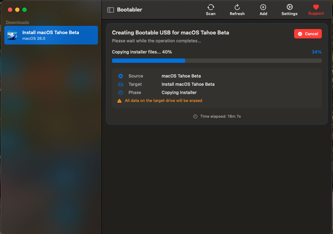Click the orange warning triangle icon
The height and width of the screenshot is (234, 333).
coord(120,101)
